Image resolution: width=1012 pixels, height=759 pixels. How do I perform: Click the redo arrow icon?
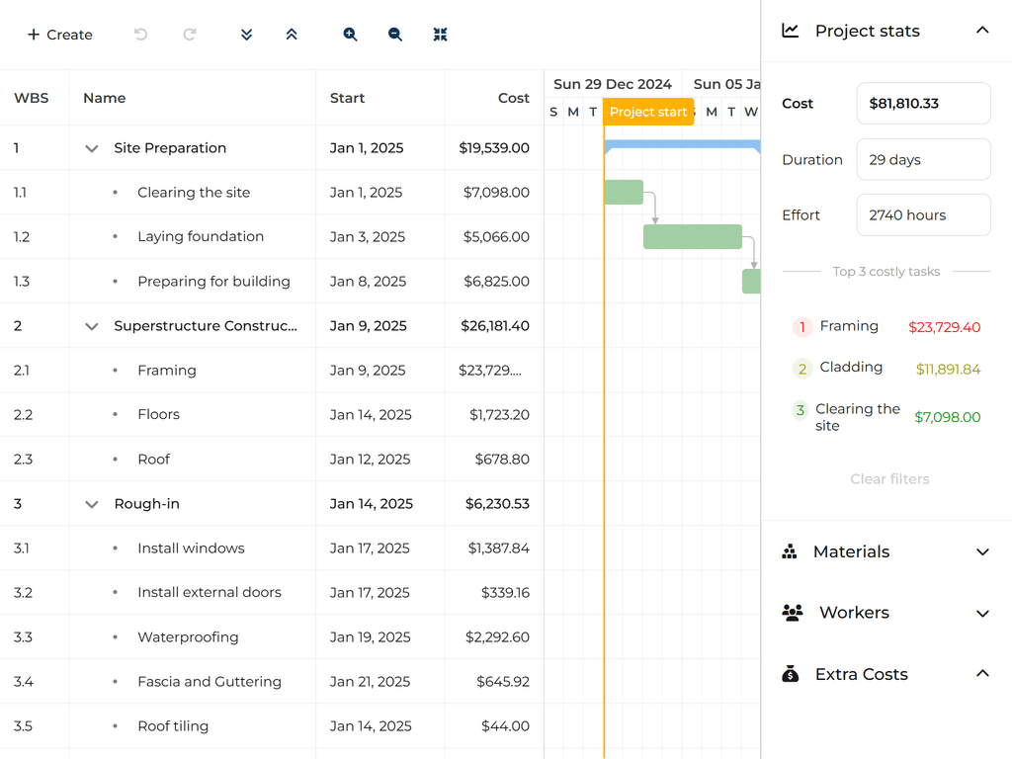tap(190, 35)
